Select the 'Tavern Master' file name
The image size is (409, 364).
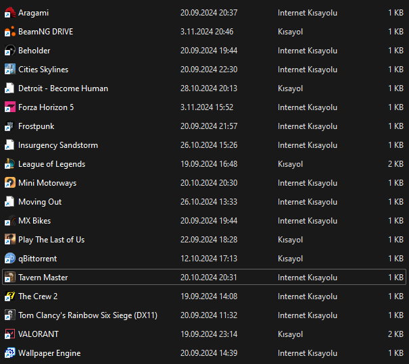43,278
